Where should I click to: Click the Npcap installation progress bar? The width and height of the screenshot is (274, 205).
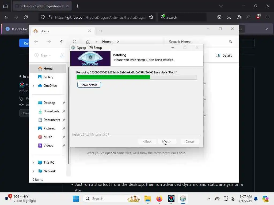(137, 77)
